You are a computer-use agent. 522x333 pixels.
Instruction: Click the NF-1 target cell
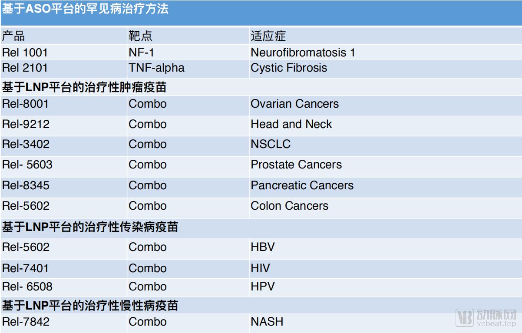tap(141, 53)
